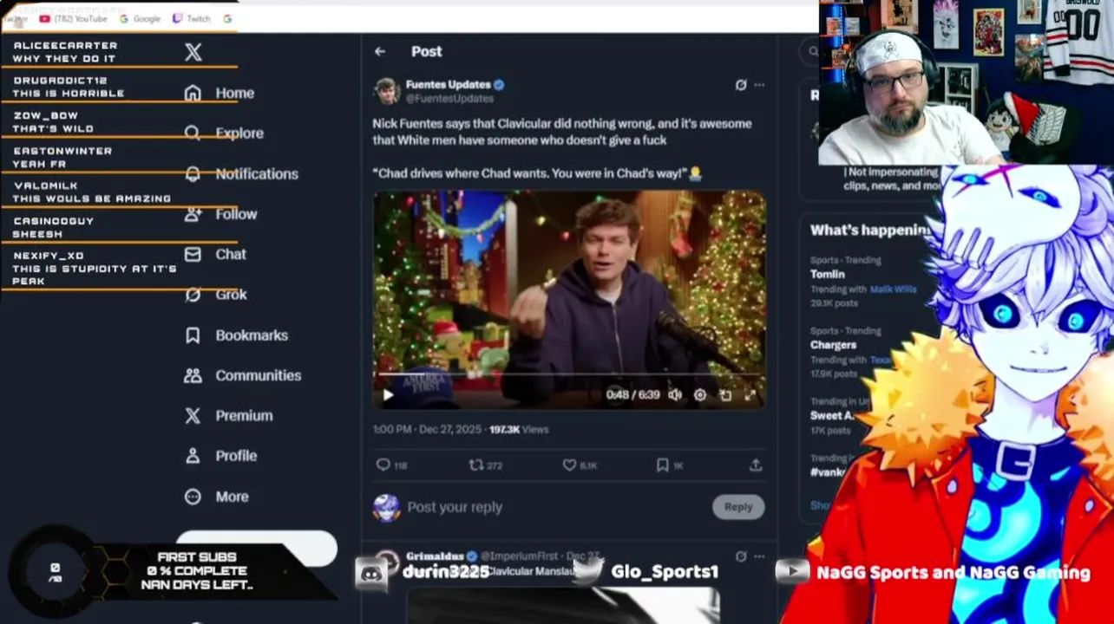Open the Notifications bell icon
The width and height of the screenshot is (1114, 624).
[193, 173]
